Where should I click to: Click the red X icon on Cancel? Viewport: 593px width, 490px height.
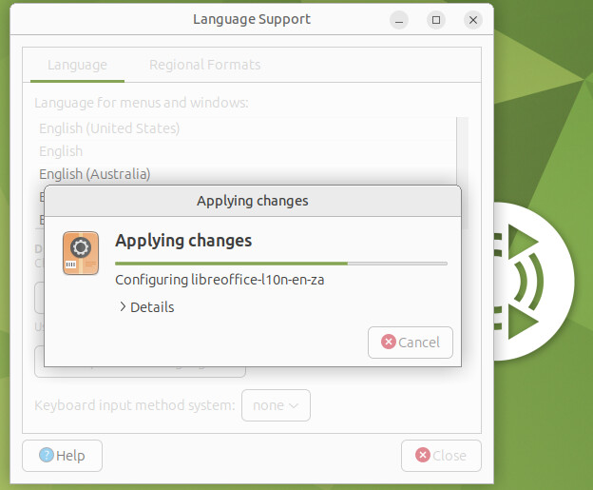(388, 342)
